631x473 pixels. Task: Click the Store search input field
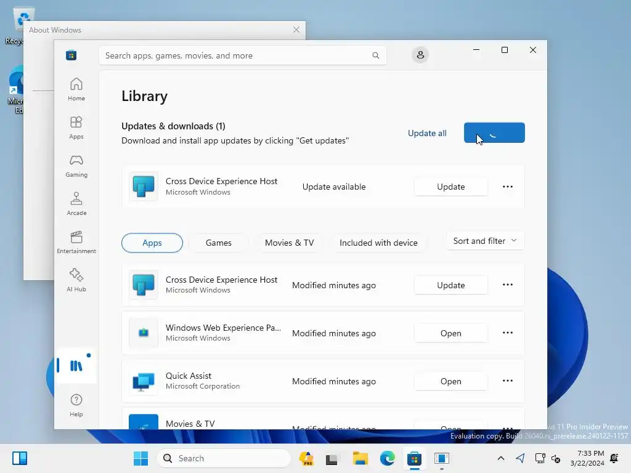point(243,55)
